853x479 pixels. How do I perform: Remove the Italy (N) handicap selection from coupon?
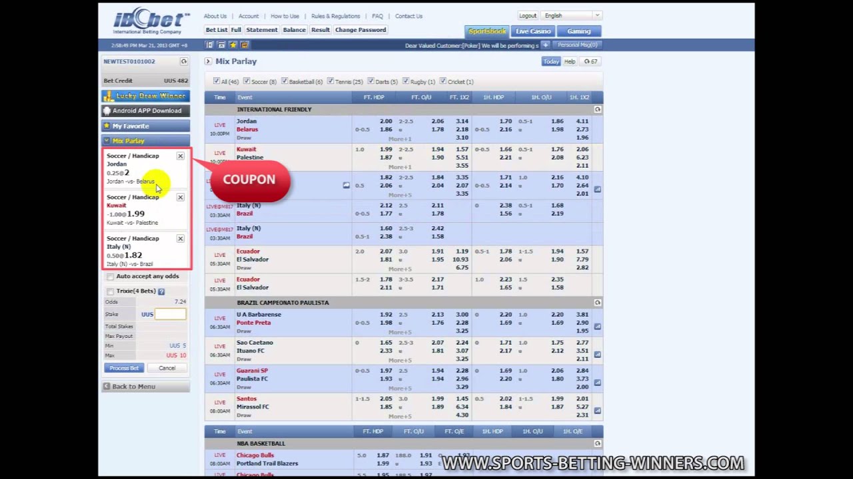[180, 238]
